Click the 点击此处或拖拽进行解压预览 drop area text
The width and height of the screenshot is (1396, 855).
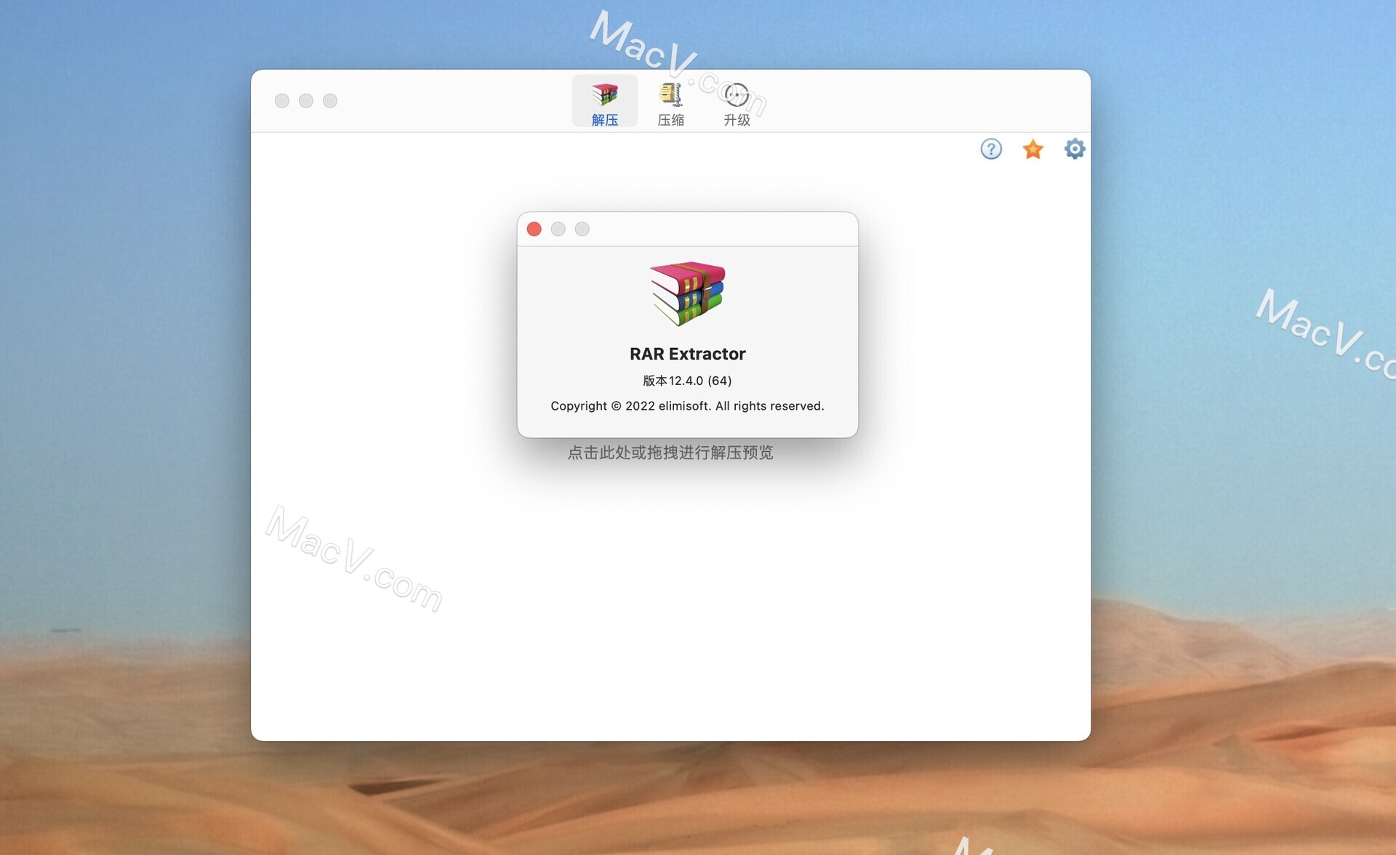[x=670, y=453]
